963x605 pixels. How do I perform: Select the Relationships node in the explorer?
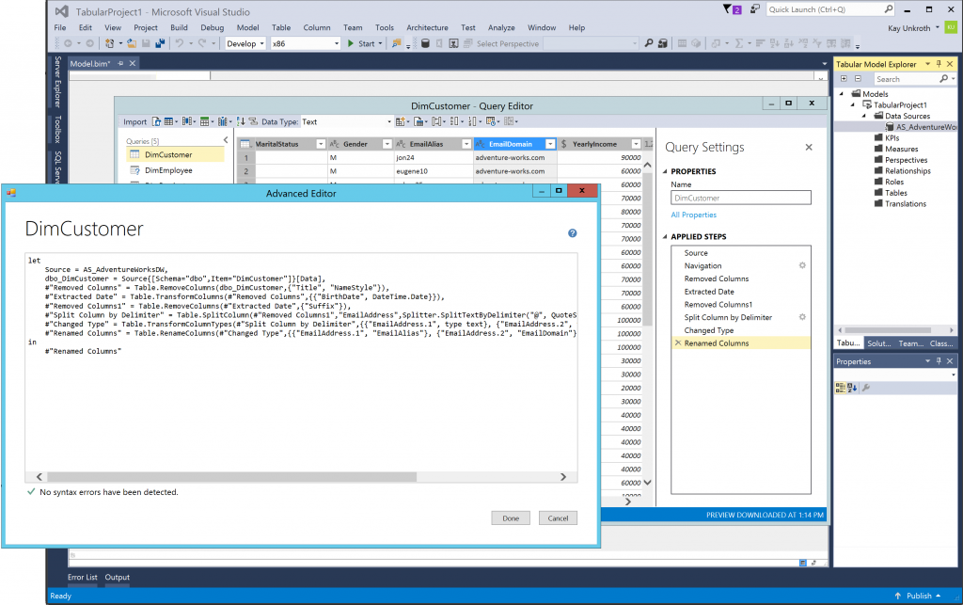pos(908,170)
